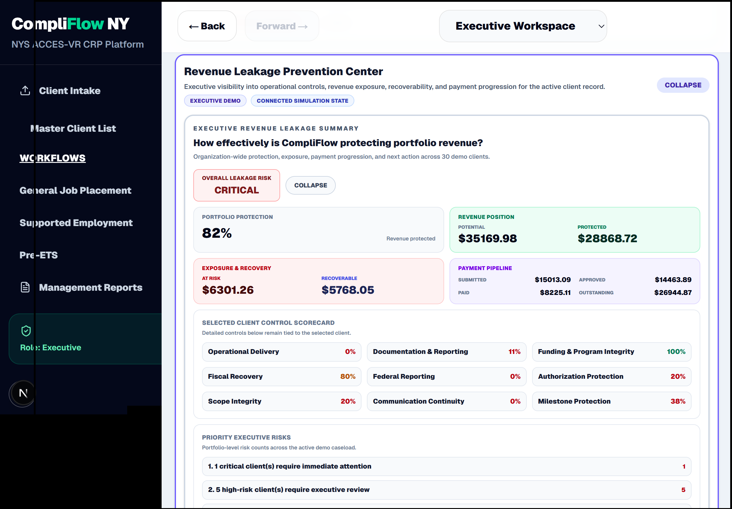Open the critical clients require immediate attention row

447,466
